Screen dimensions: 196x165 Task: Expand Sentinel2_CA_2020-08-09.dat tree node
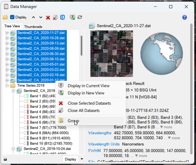click(x=7, y=49)
